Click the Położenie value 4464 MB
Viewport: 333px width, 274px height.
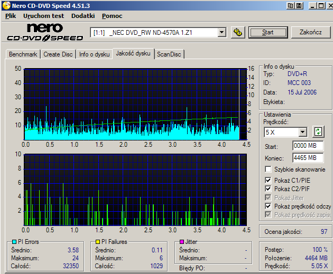[316, 258]
